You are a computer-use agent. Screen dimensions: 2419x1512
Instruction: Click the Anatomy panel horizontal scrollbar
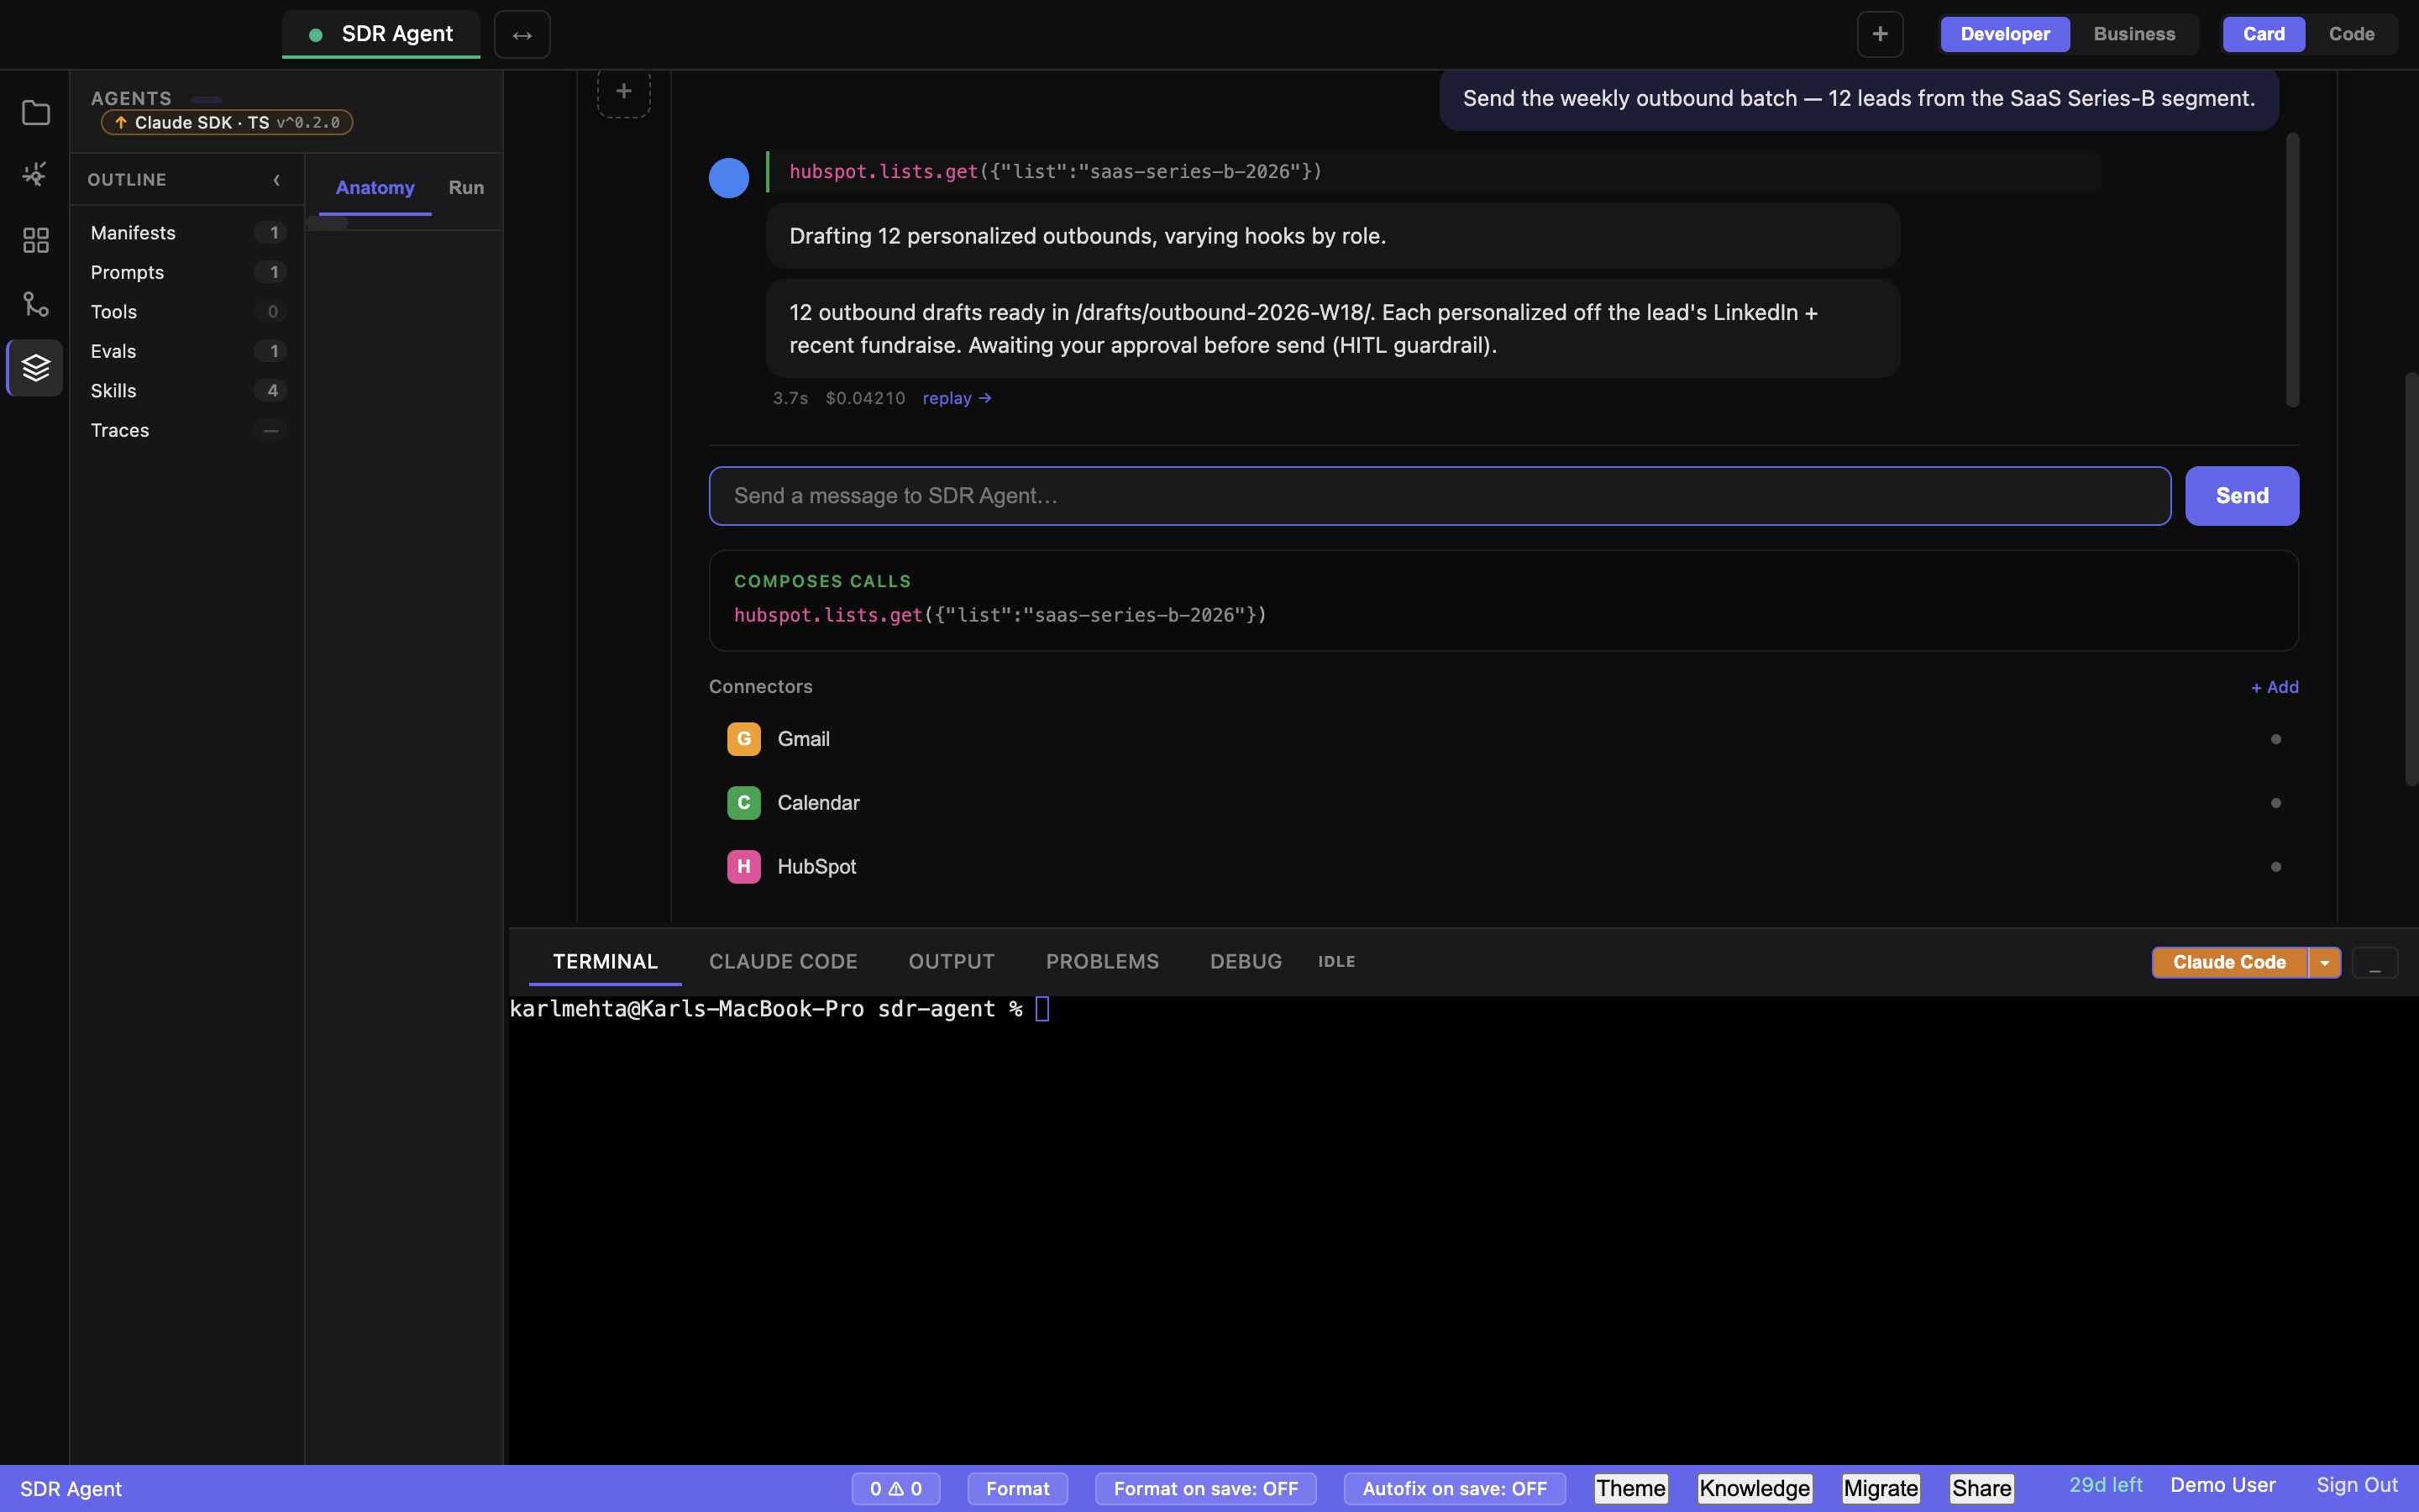[x=328, y=223]
